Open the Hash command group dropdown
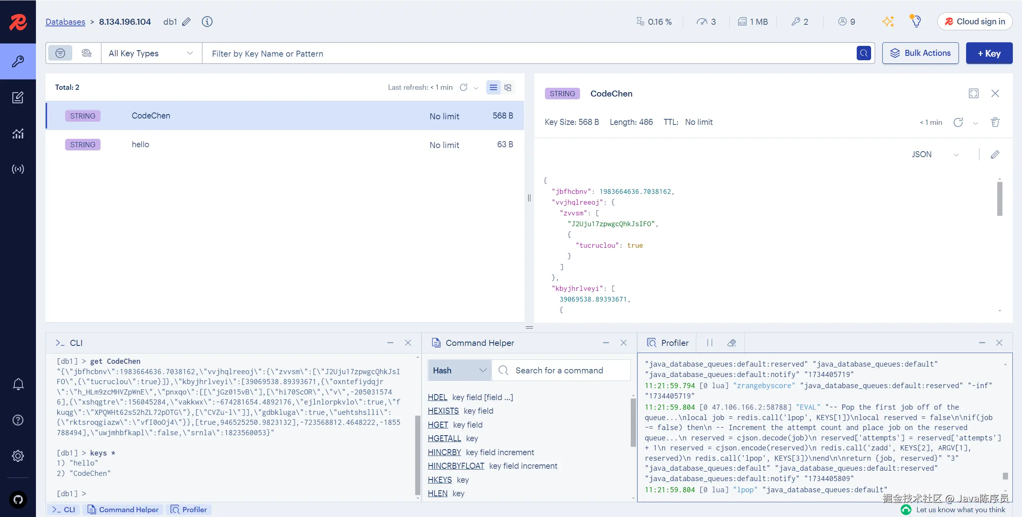This screenshot has width=1022, height=517. 459,370
